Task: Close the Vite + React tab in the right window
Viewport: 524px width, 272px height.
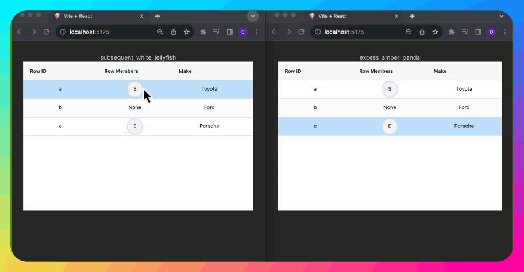Action: coord(396,16)
